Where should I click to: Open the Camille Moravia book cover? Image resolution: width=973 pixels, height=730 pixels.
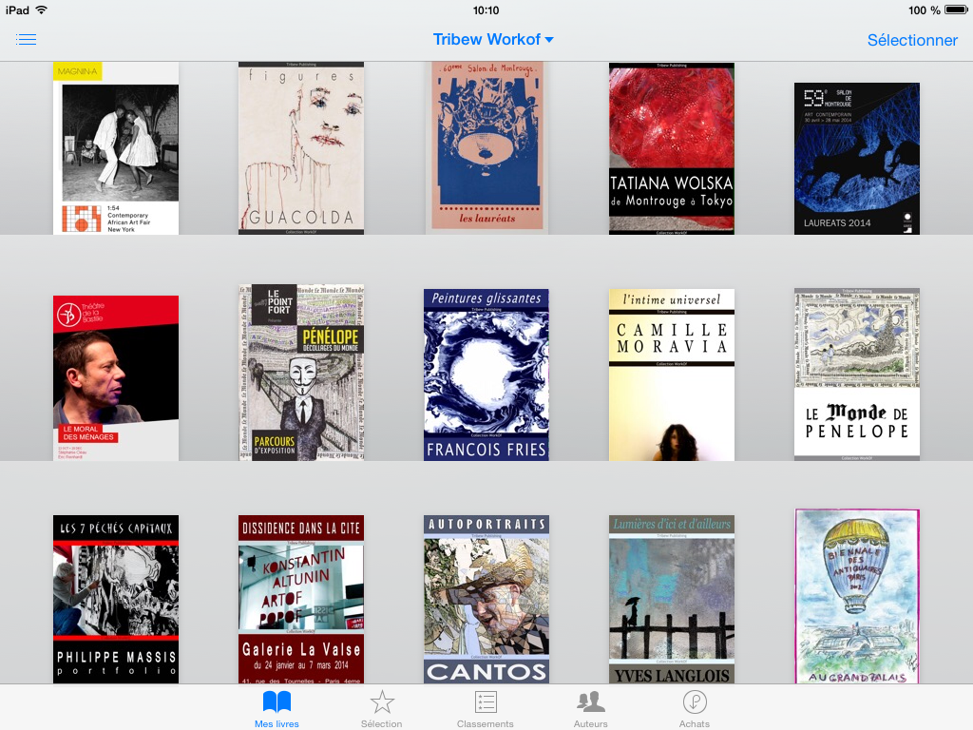(x=672, y=375)
